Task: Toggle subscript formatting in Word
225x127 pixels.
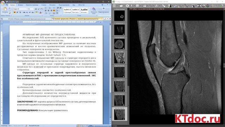Action: pos(27,13)
